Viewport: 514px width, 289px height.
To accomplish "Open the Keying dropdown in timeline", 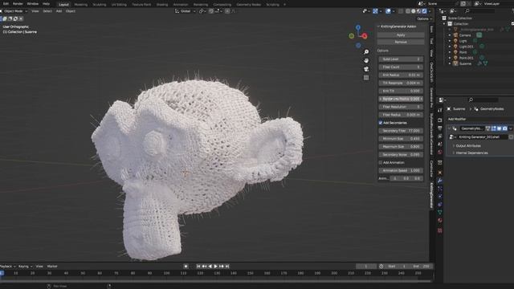I will [x=25, y=267].
